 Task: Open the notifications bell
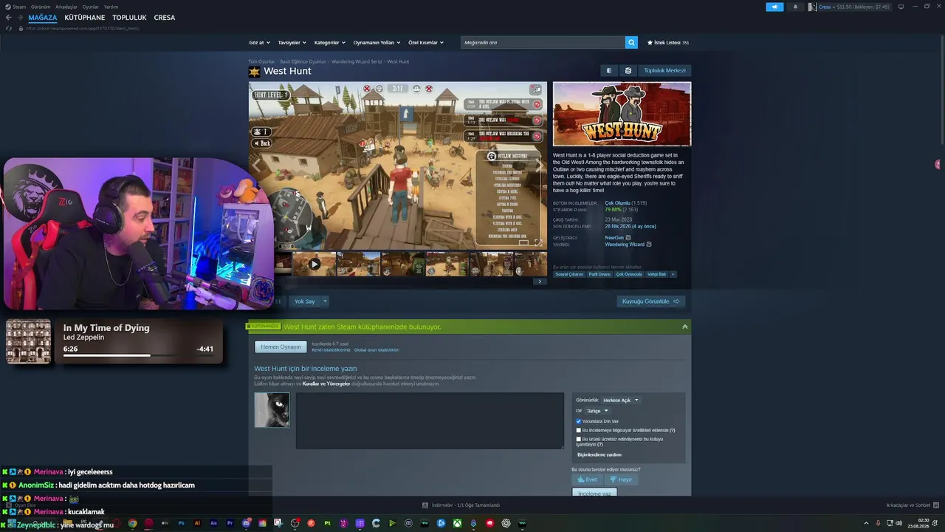click(x=795, y=7)
